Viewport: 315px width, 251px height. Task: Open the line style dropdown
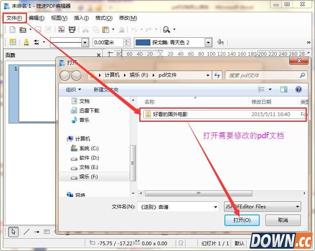click(x=85, y=43)
